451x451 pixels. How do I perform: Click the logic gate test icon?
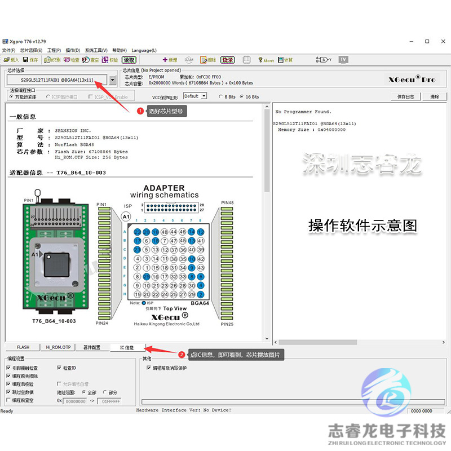click(x=324, y=60)
